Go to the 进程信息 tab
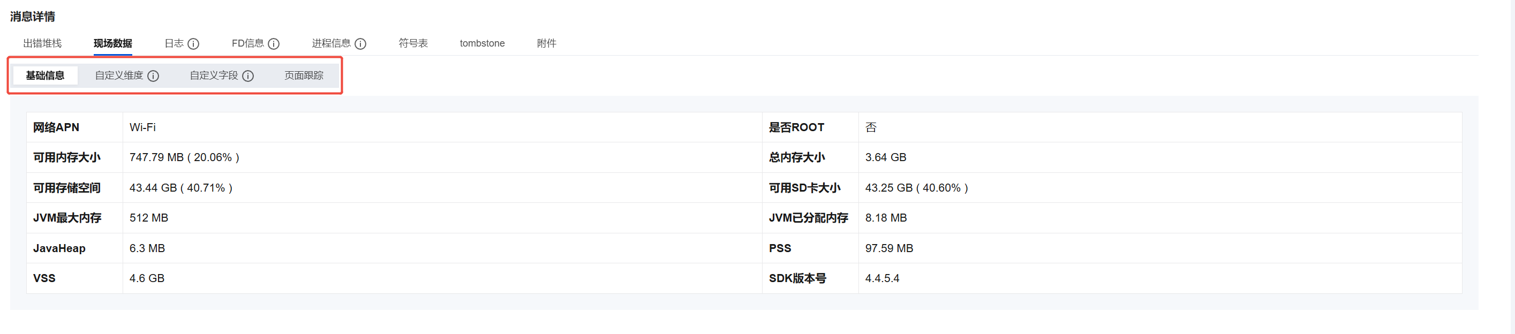 [330, 43]
